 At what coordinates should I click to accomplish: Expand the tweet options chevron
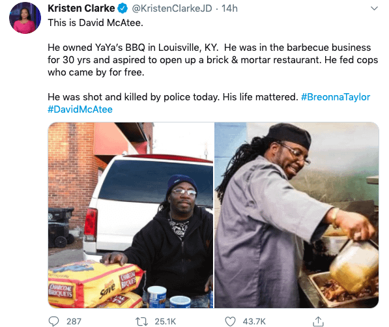(x=374, y=8)
